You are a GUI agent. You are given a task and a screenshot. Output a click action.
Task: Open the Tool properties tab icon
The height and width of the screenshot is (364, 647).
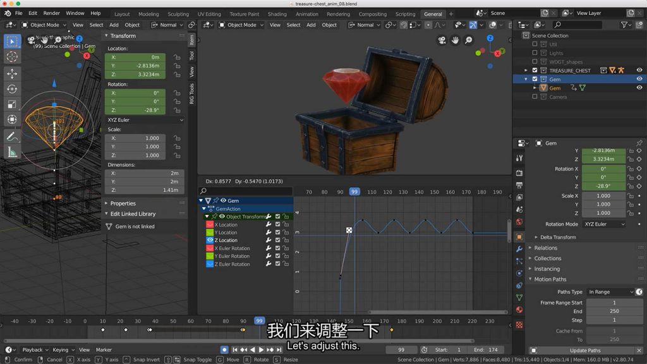click(x=519, y=158)
